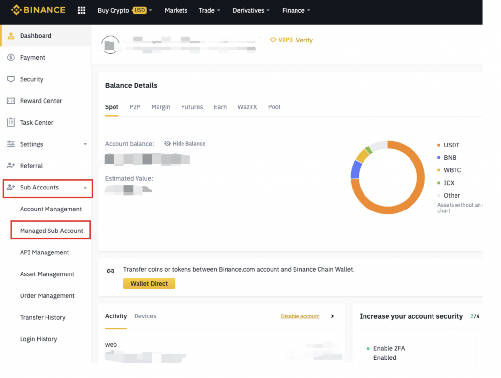This screenshot has height=378, width=501.
Task: Switch to the Earn balance tab
Action: (220, 107)
